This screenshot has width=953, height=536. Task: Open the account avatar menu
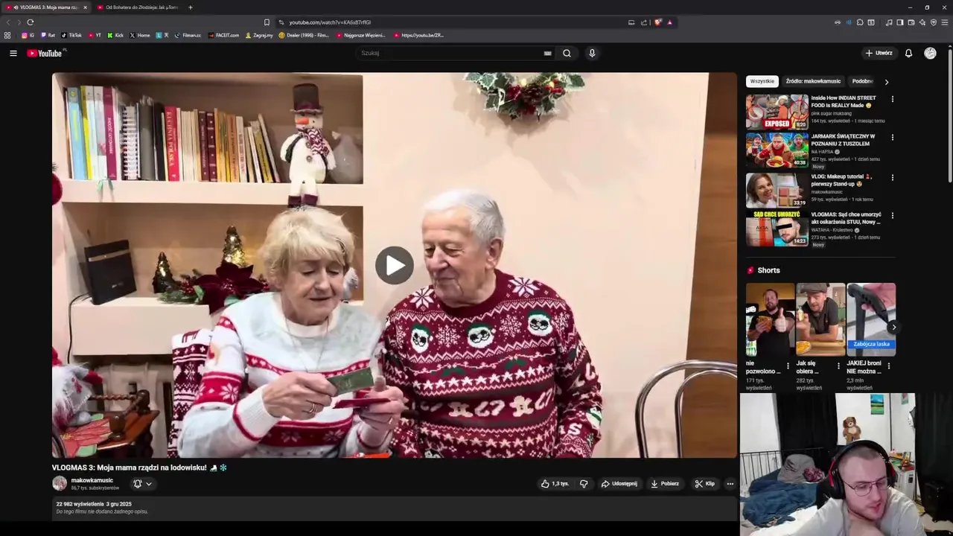pyautogui.click(x=930, y=53)
